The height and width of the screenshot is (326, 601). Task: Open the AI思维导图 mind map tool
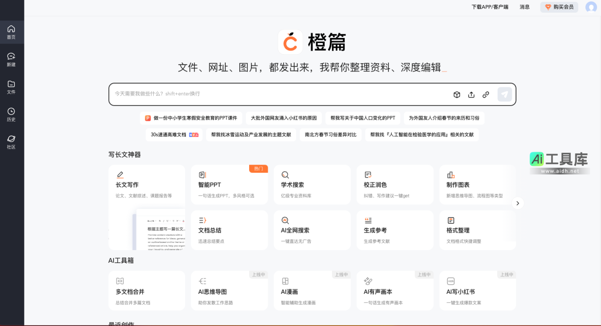[x=229, y=291]
